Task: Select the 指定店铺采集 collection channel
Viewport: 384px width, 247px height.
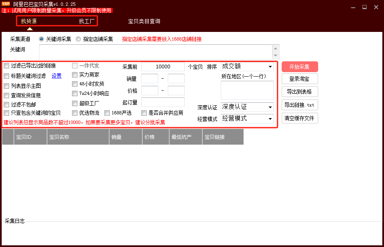Action: 78,39
